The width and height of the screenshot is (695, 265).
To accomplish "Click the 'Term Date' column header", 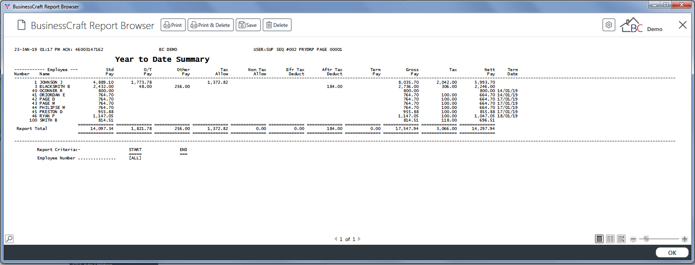I will click(513, 72).
